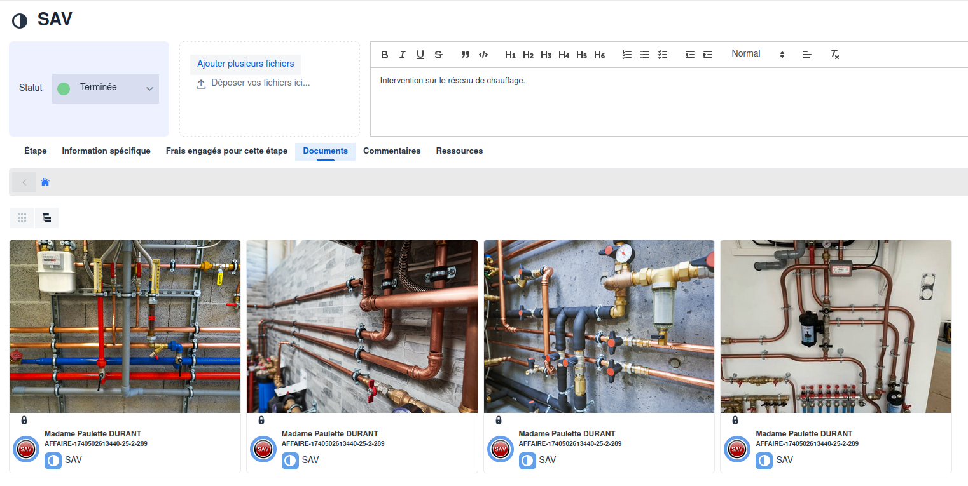Toggle the bullet list
968x486 pixels.
(x=644, y=55)
